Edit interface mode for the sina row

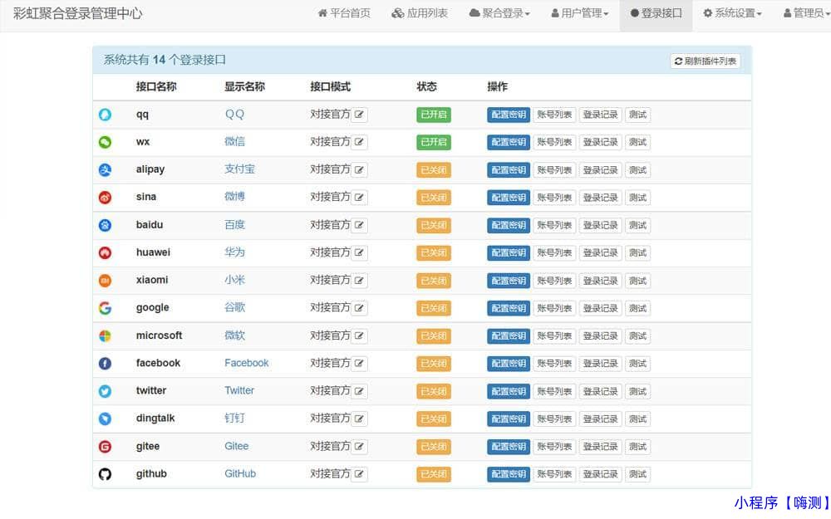(x=359, y=198)
